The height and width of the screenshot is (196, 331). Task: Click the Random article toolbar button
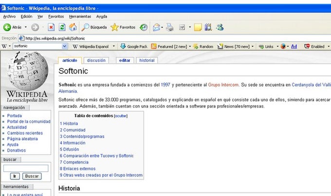tap(203, 46)
